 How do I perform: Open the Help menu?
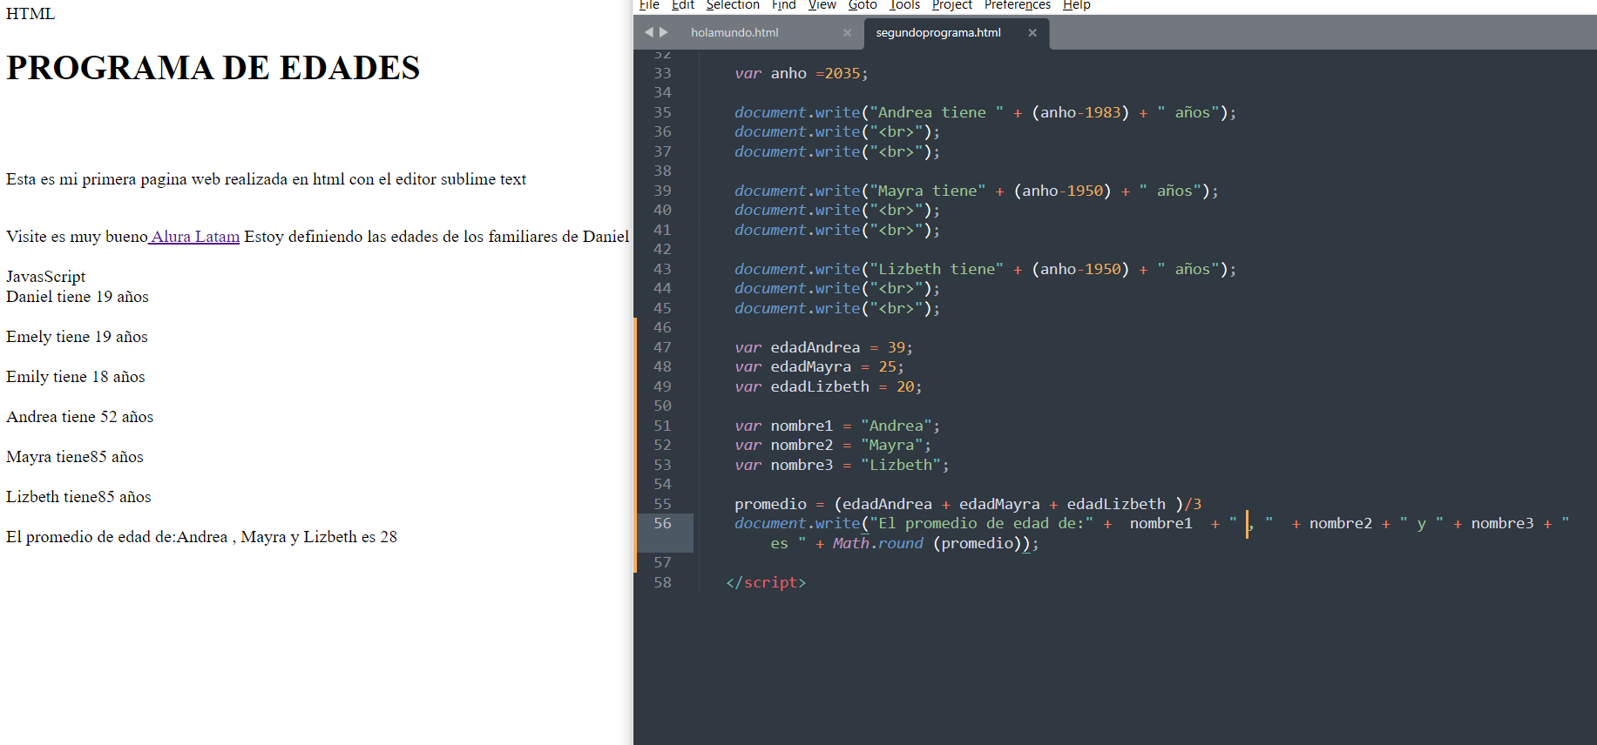[1076, 5]
